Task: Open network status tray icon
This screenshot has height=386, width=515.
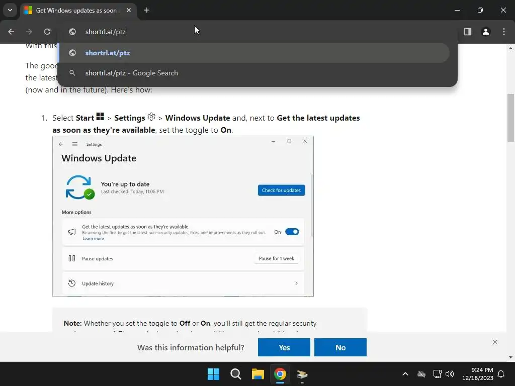Action: point(437,374)
